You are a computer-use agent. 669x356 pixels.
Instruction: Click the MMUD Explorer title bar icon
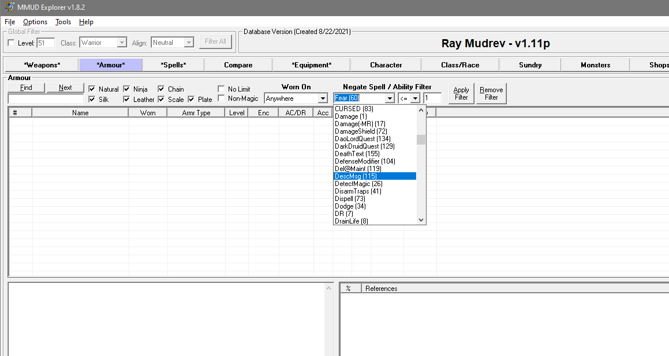tap(8, 7)
